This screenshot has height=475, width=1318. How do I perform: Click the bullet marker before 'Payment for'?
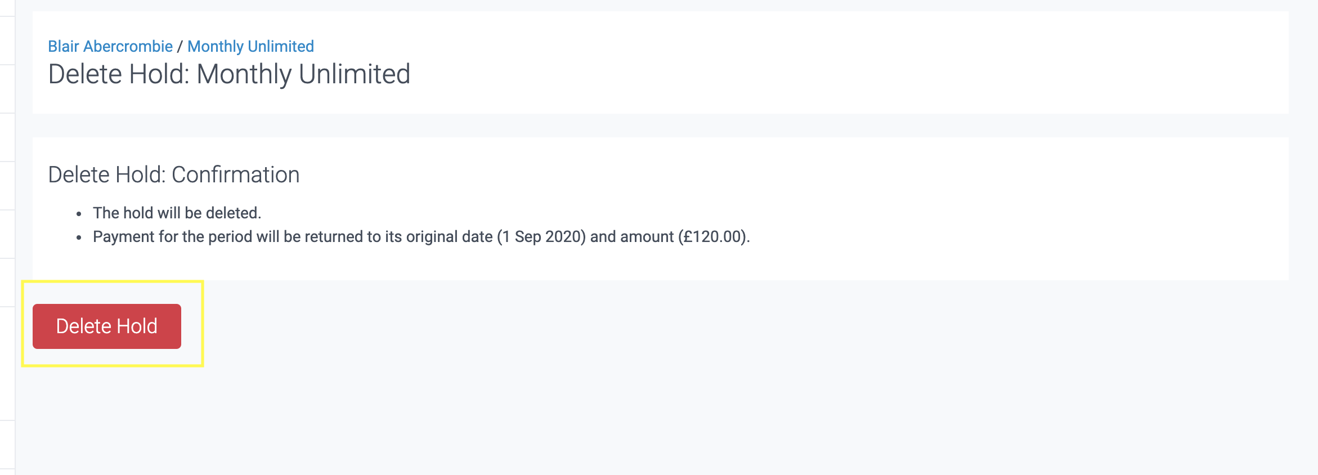click(x=79, y=237)
